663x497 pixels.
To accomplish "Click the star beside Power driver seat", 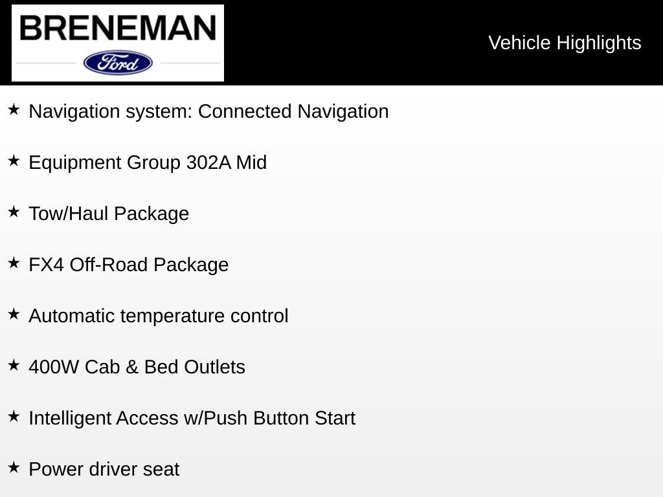I will (14, 468).
